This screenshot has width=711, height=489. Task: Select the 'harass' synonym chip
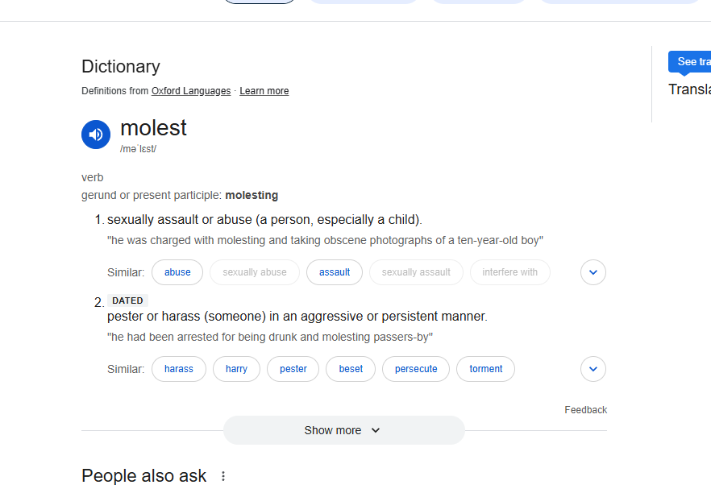point(179,369)
